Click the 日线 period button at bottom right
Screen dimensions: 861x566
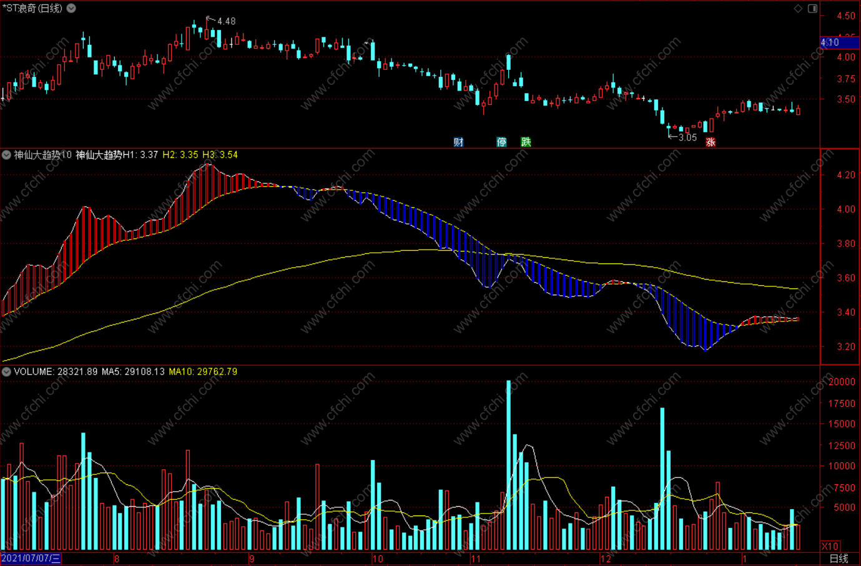point(839,559)
